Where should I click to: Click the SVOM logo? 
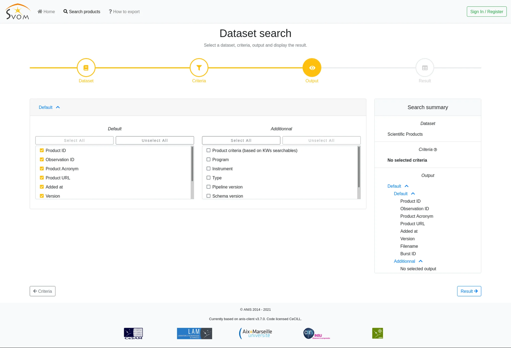[18, 12]
